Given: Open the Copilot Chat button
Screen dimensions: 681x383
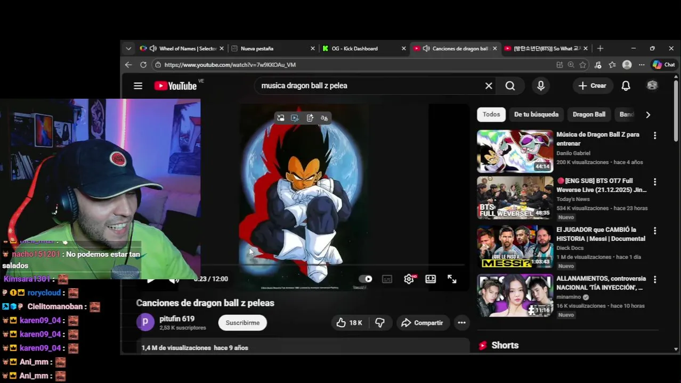Looking at the screenshot, I should (x=664, y=65).
